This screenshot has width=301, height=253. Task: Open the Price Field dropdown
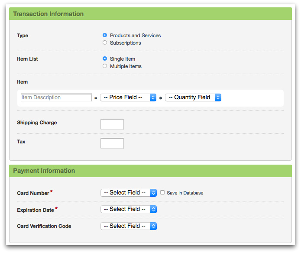(x=128, y=97)
